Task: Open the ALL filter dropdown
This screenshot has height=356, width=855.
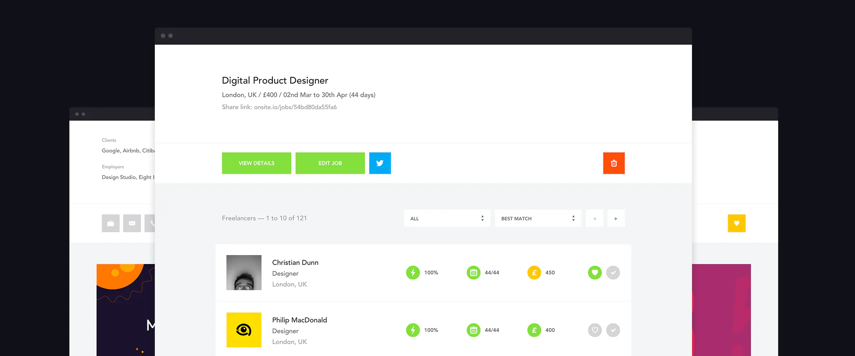Action: click(x=447, y=219)
